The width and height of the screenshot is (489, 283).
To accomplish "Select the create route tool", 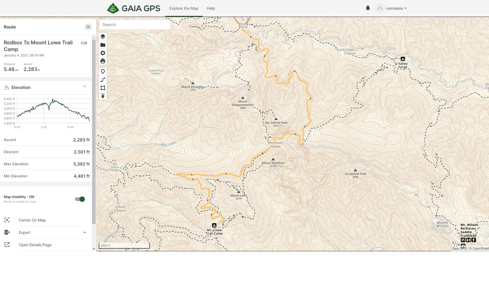I will [x=103, y=80].
